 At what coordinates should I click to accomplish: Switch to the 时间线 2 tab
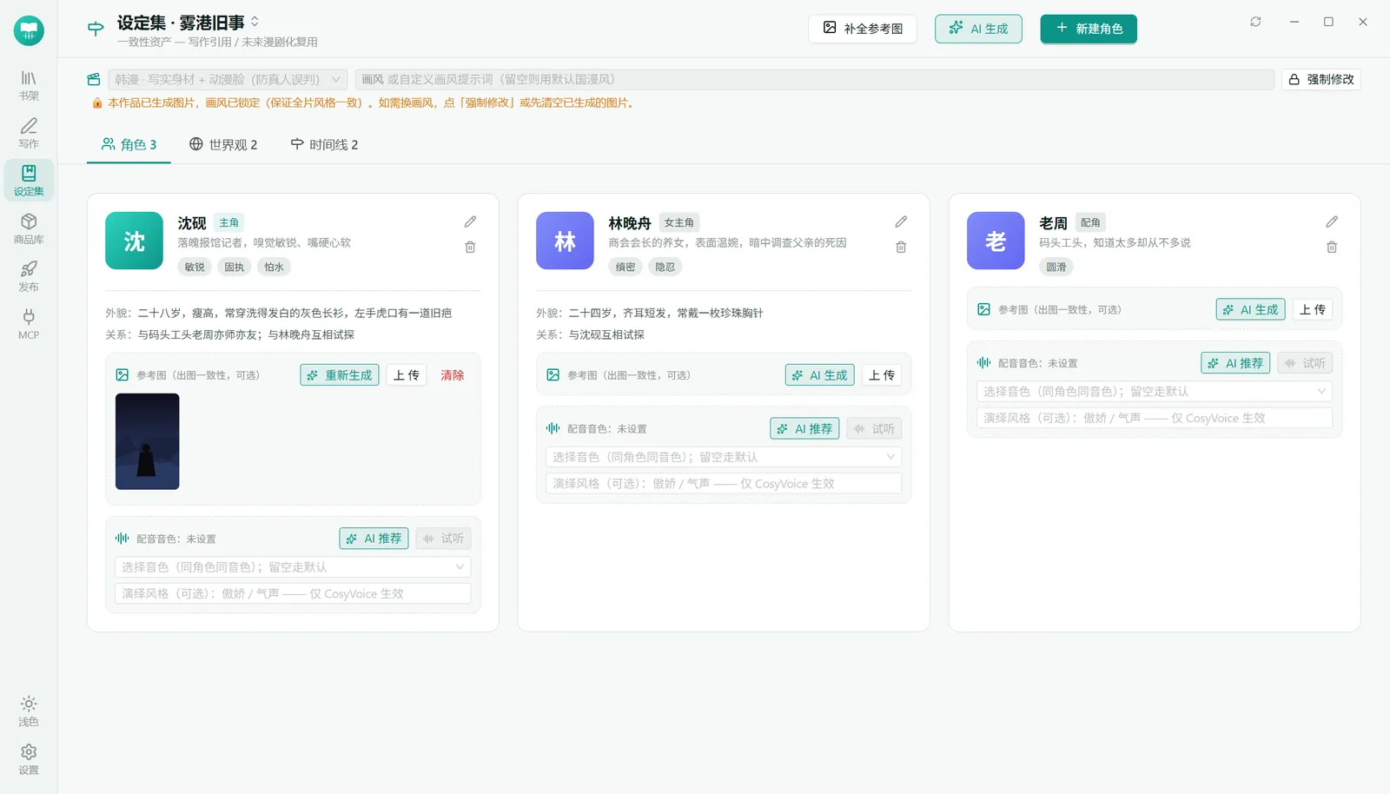pos(324,144)
